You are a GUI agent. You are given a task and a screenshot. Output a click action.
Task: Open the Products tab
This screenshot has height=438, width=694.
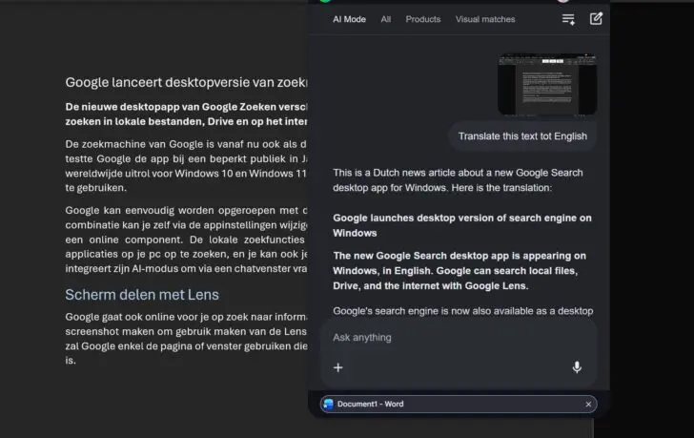pyautogui.click(x=423, y=19)
